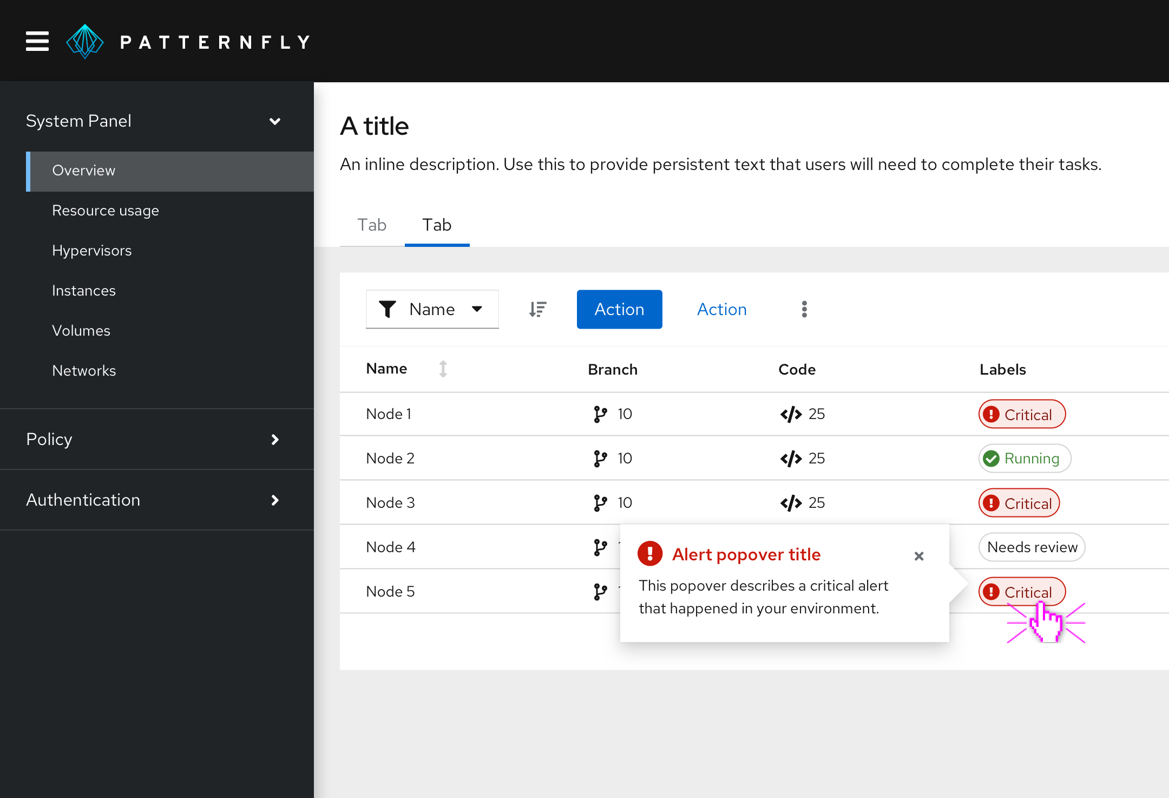Click the kebab three-dot menu icon

803,309
